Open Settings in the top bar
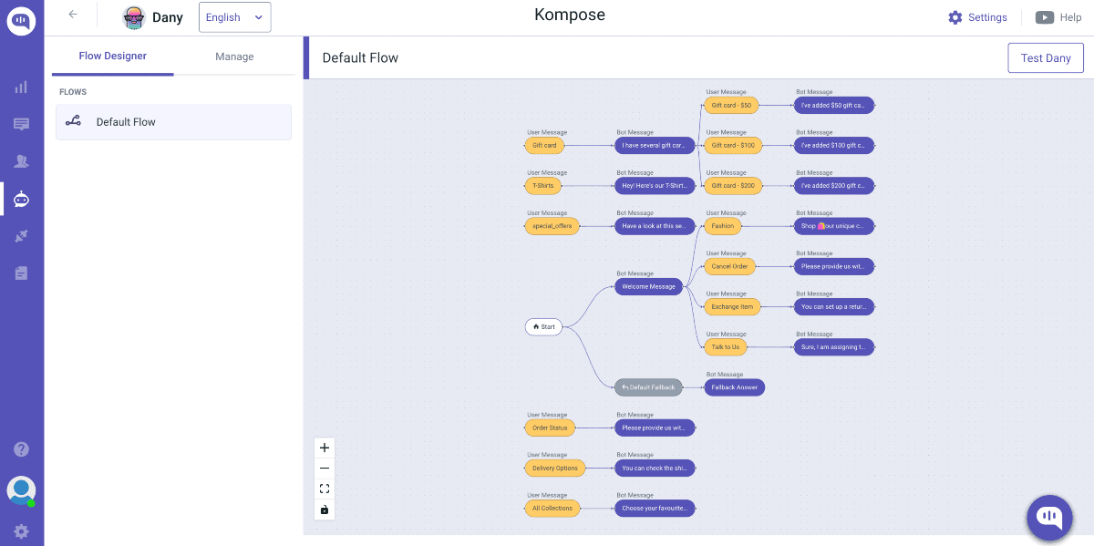 tap(977, 17)
